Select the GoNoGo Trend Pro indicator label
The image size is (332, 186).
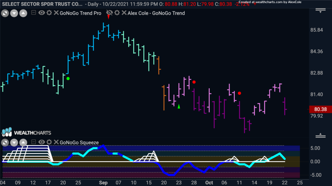pyautogui.click(x=80, y=13)
